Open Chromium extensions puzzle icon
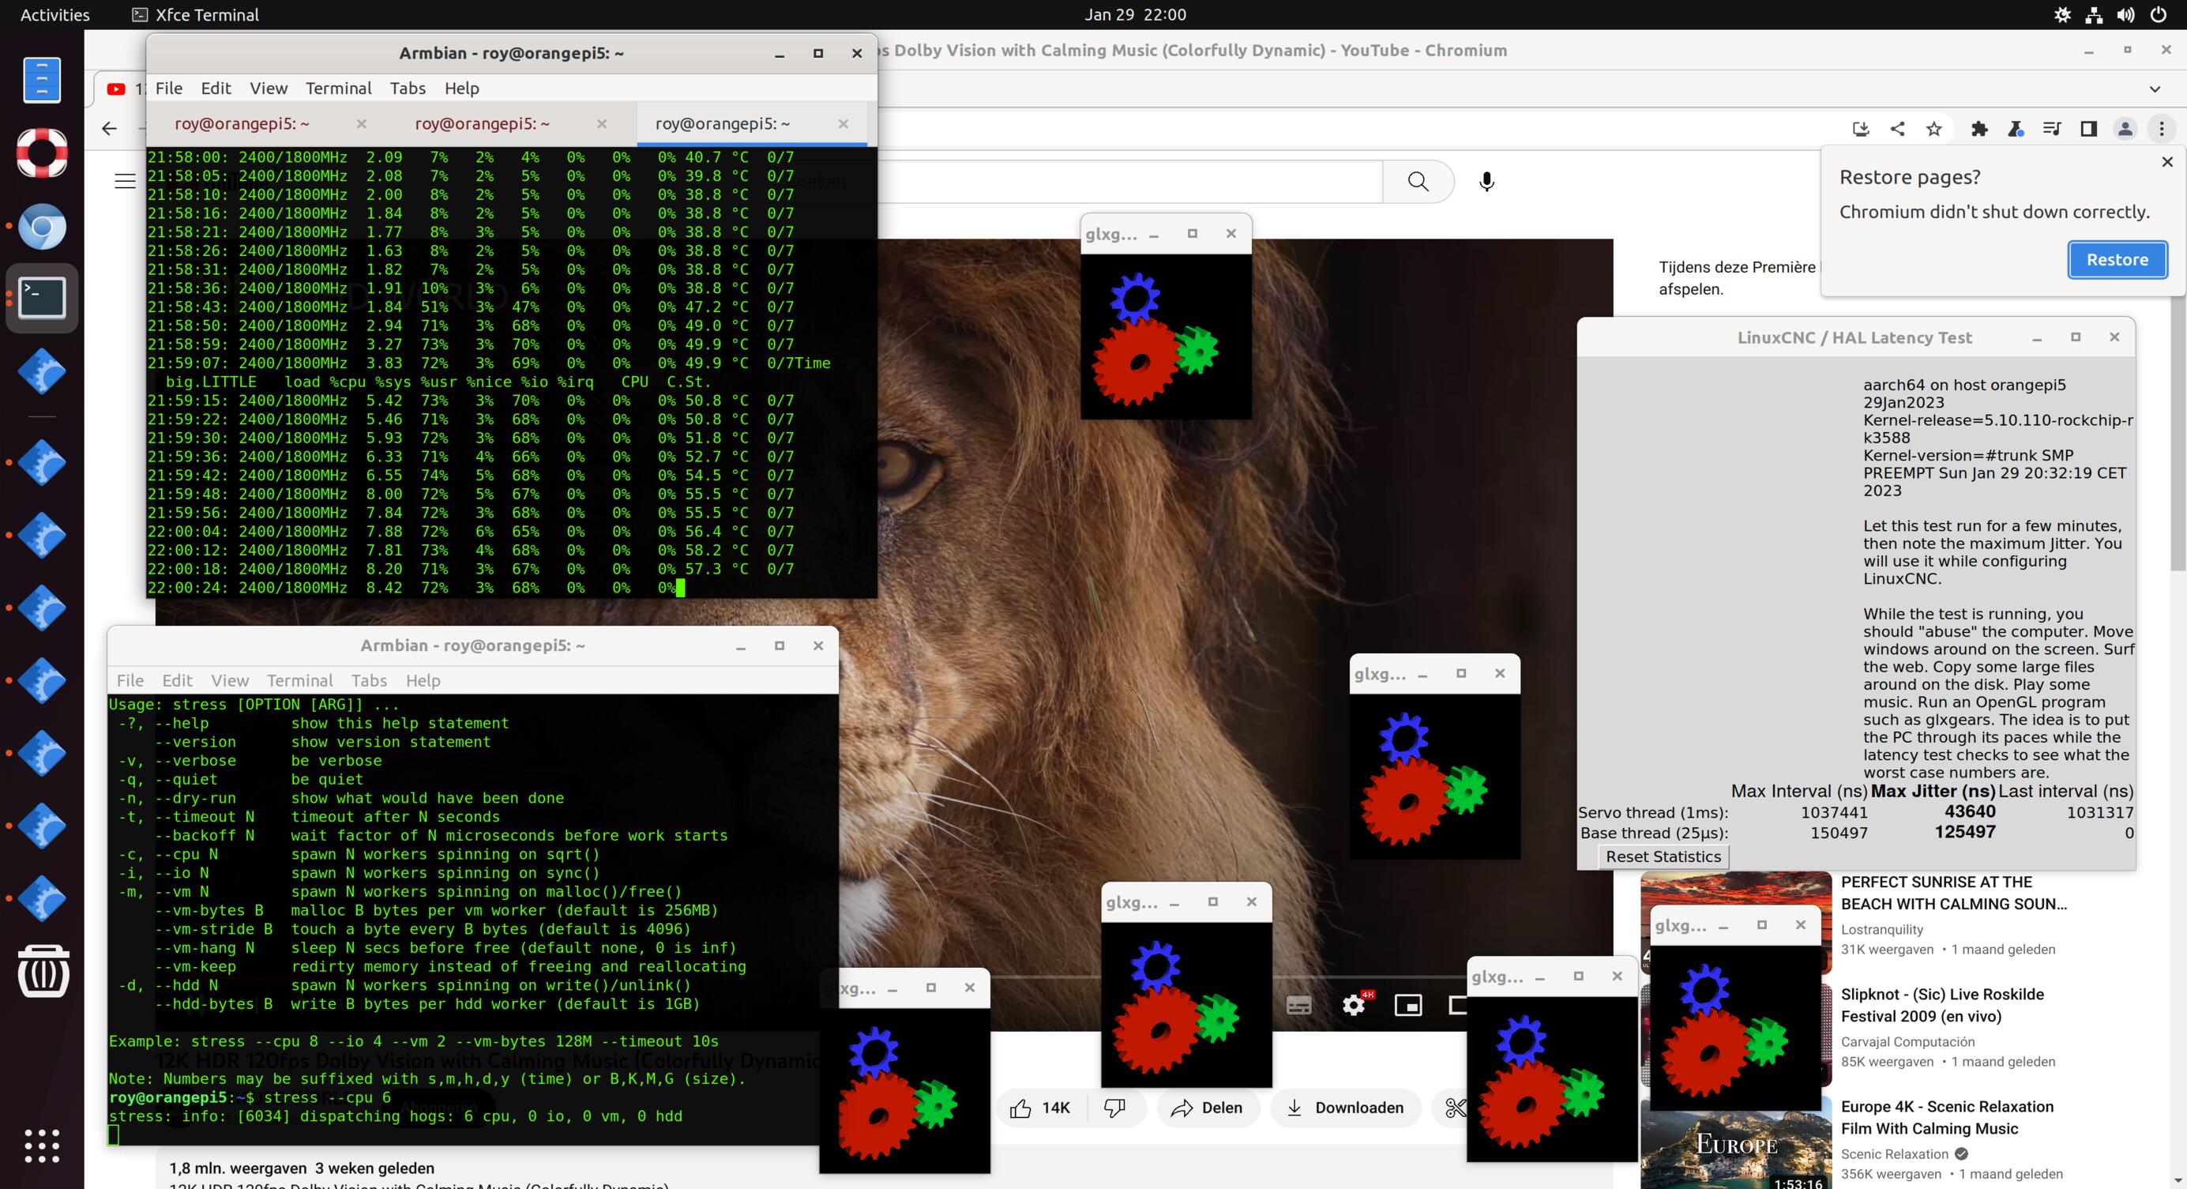 click(x=1979, y=129)
